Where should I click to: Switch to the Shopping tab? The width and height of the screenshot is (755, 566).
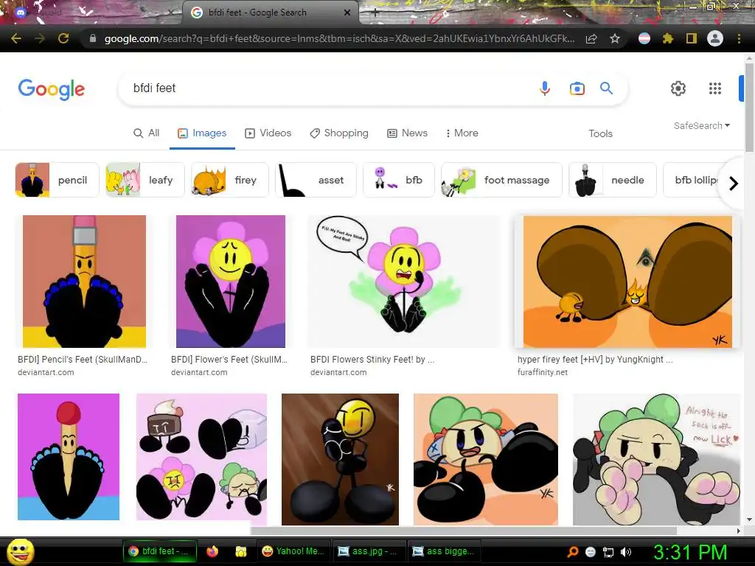[339, 133]
